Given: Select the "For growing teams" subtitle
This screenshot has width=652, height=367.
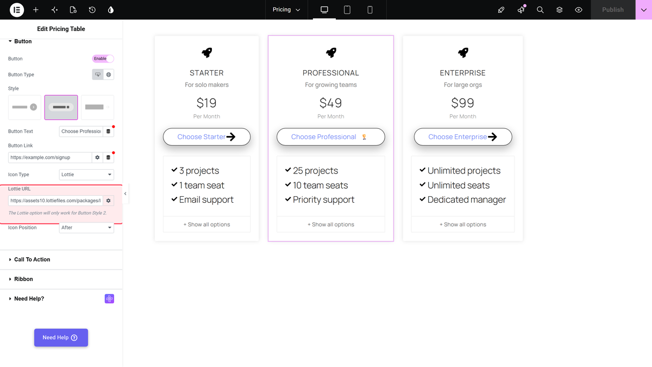Looking at the screenshot, I should [331, 85].
